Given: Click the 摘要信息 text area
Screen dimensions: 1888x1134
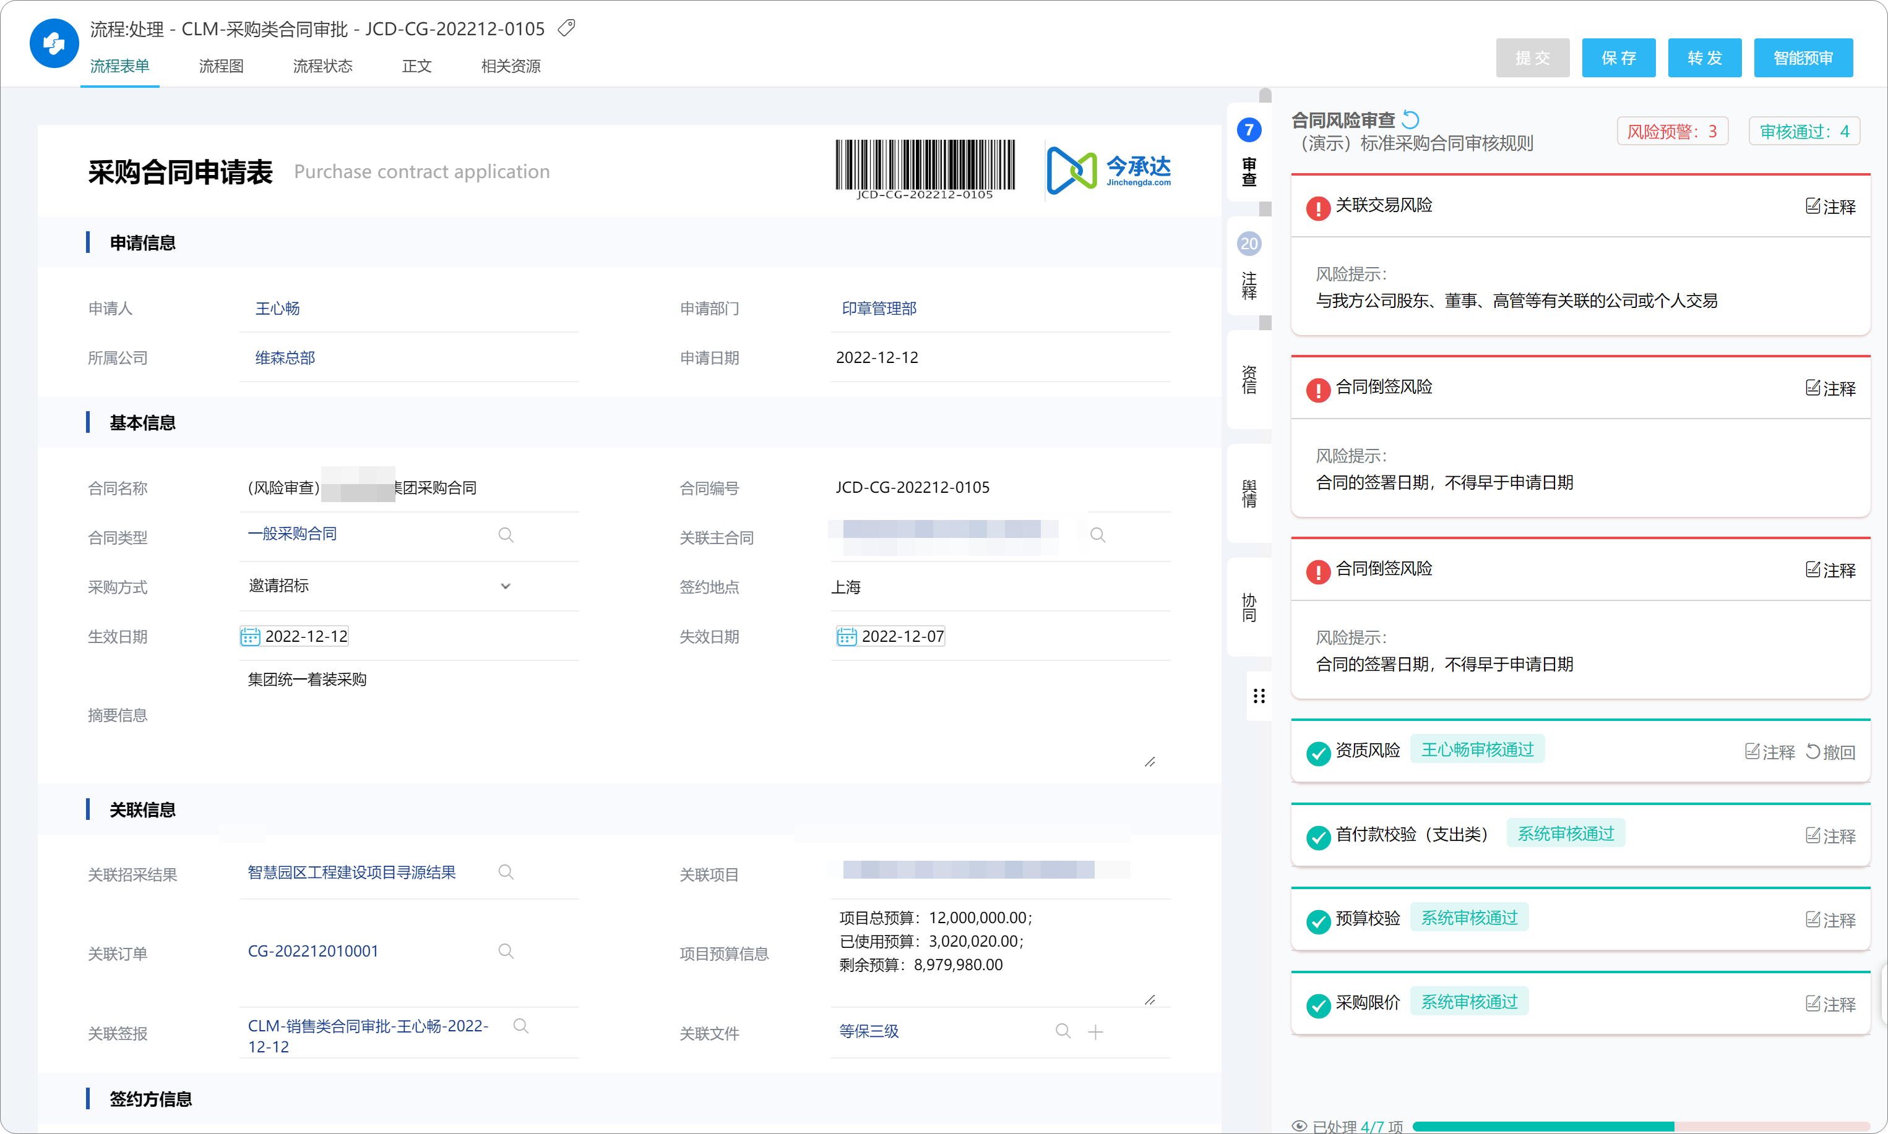Looking at the screenshot, I should pyautogui.click(x=700, y=716).
